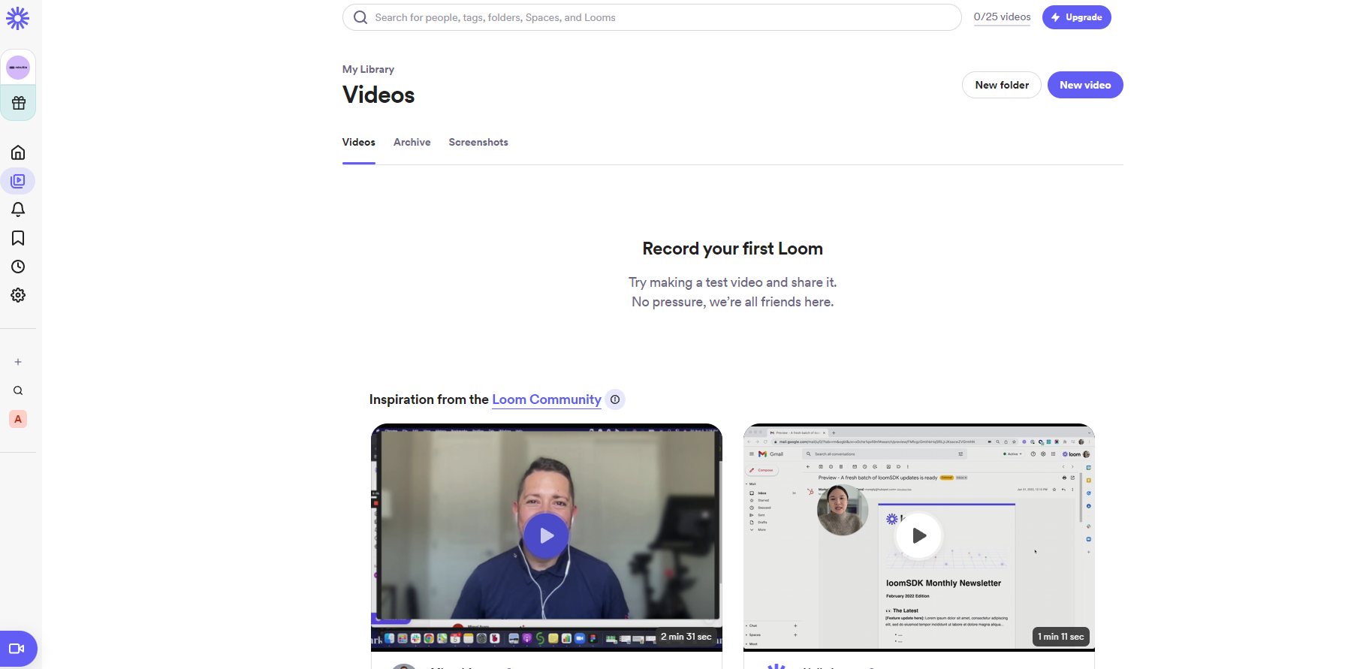Screen dimensions: 1351x669
Task: Open the History clock icon
Action: pos(18,267)
